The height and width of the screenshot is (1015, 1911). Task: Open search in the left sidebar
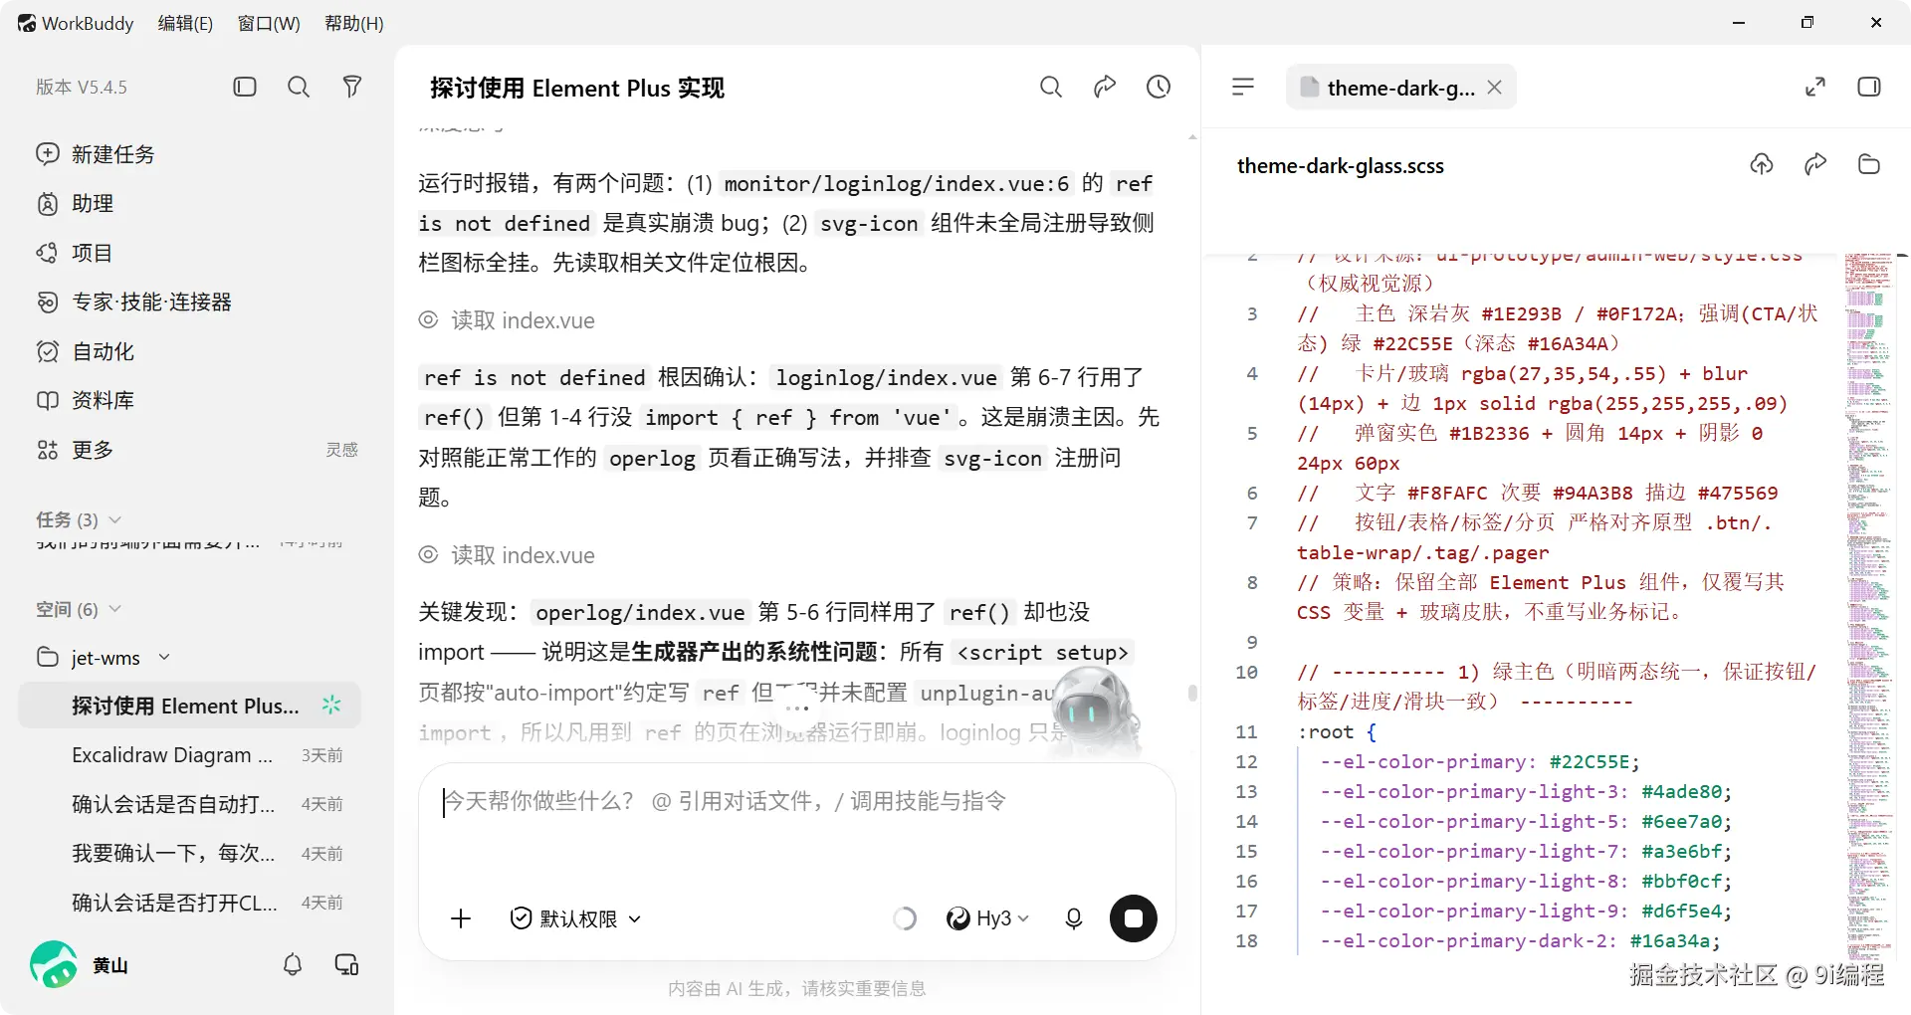[299, 87]
